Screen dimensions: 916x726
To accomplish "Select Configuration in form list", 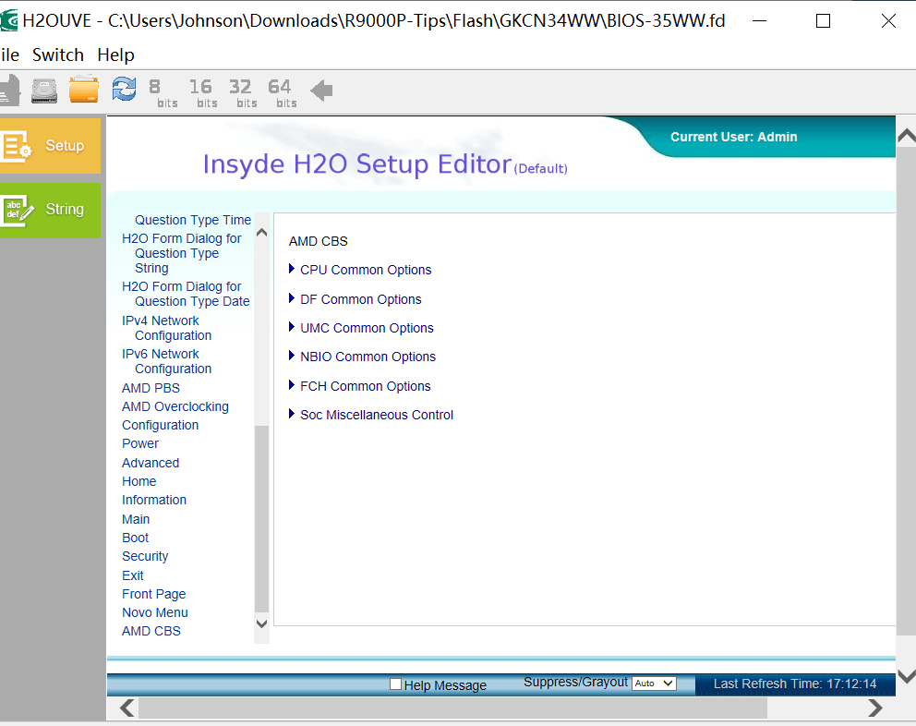I will click(x=160, y=425).
